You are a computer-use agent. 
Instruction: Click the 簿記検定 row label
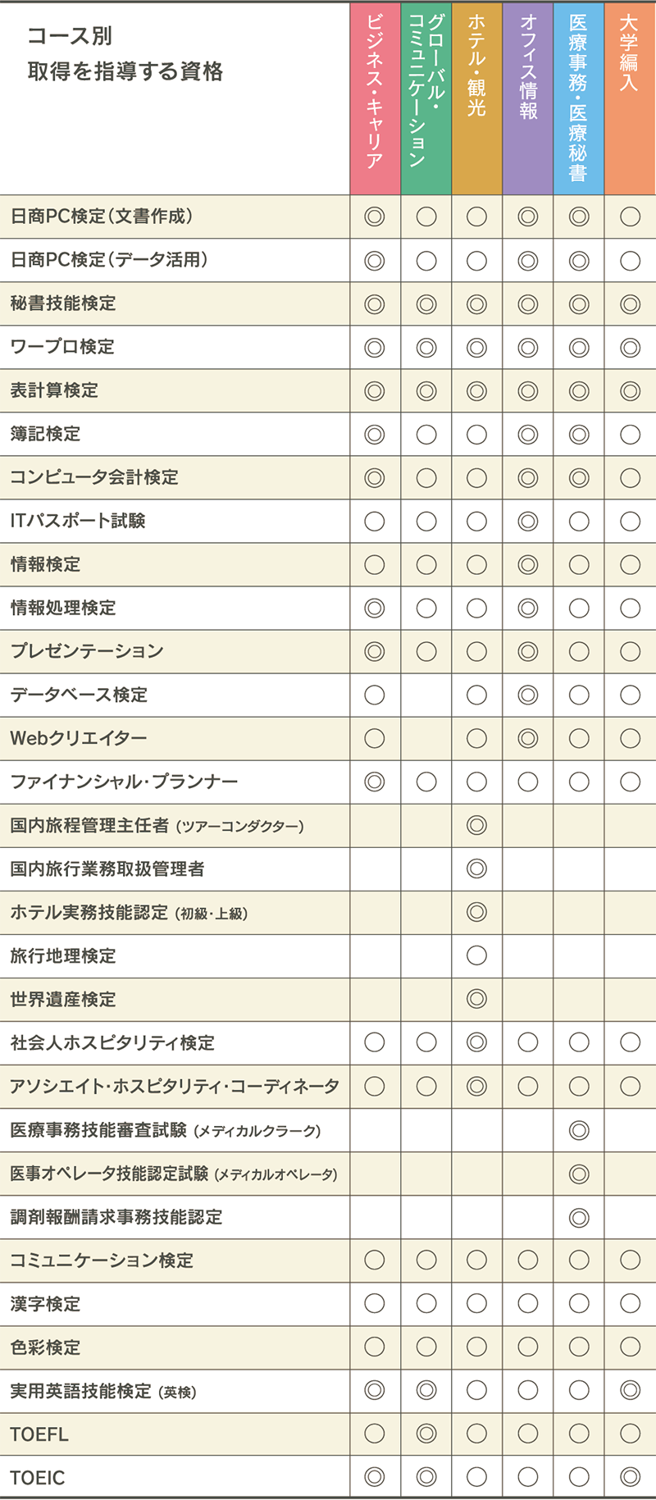[46, 434]
